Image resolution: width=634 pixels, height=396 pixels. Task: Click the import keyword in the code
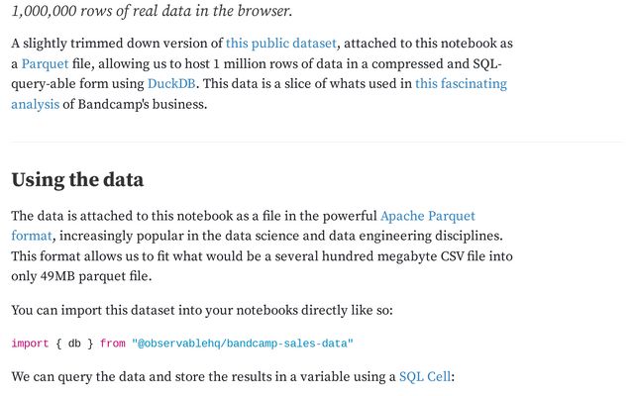click(30, 344)
